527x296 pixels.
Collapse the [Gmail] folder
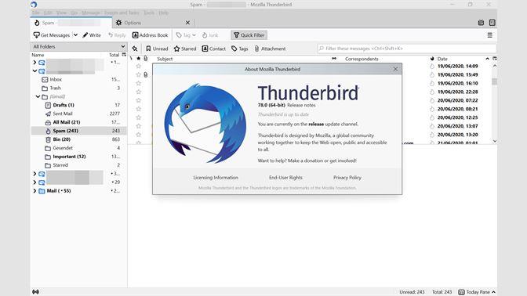(x=38, y=96)
